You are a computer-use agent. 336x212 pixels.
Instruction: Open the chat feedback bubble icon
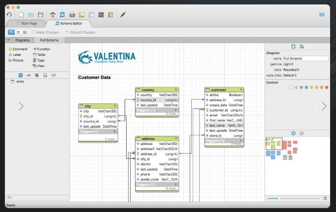322,15
